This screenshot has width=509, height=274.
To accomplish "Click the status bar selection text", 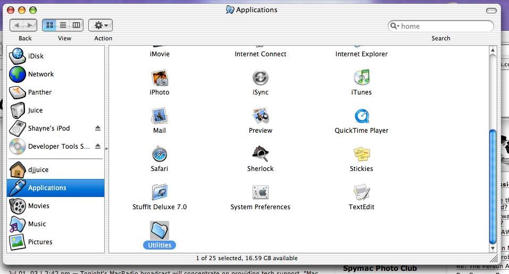I will (247, 258).
